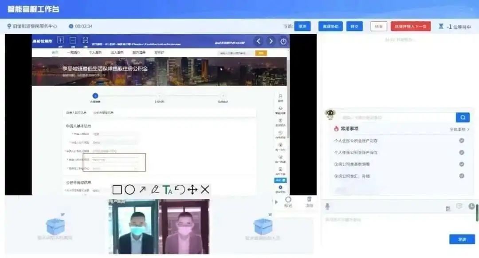Click the assistant search input field
The height and width of the screenshot is (258, 479).
(398, 117)
